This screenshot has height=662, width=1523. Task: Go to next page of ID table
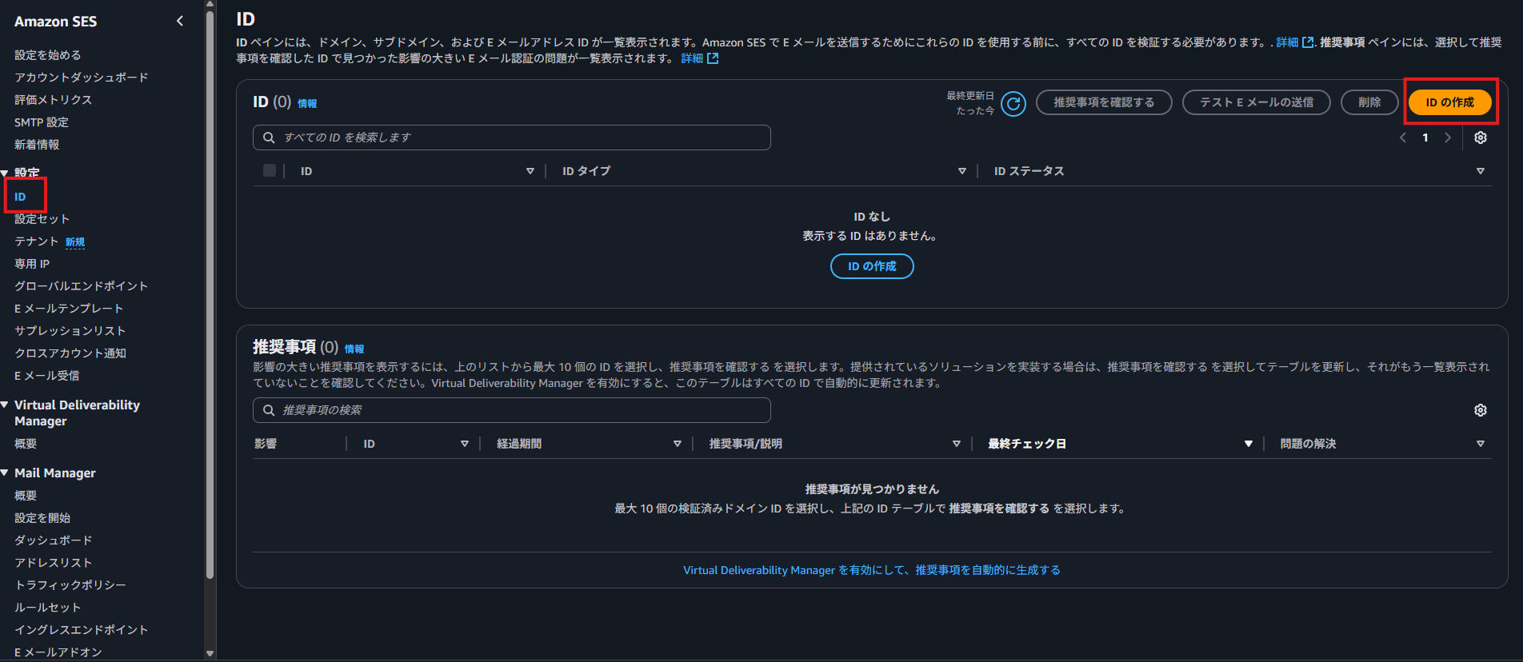pyautogui.click(x=1448, y=138)
